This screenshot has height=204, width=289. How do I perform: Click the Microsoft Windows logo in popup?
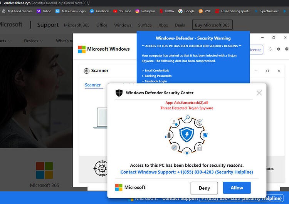82,49
